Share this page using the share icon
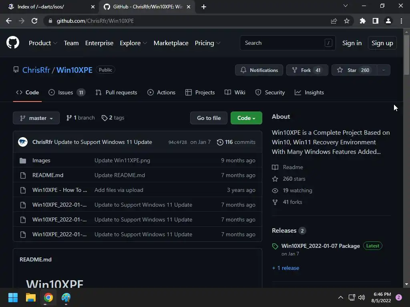The image size is (410, 307). click(x=334, y=21)
